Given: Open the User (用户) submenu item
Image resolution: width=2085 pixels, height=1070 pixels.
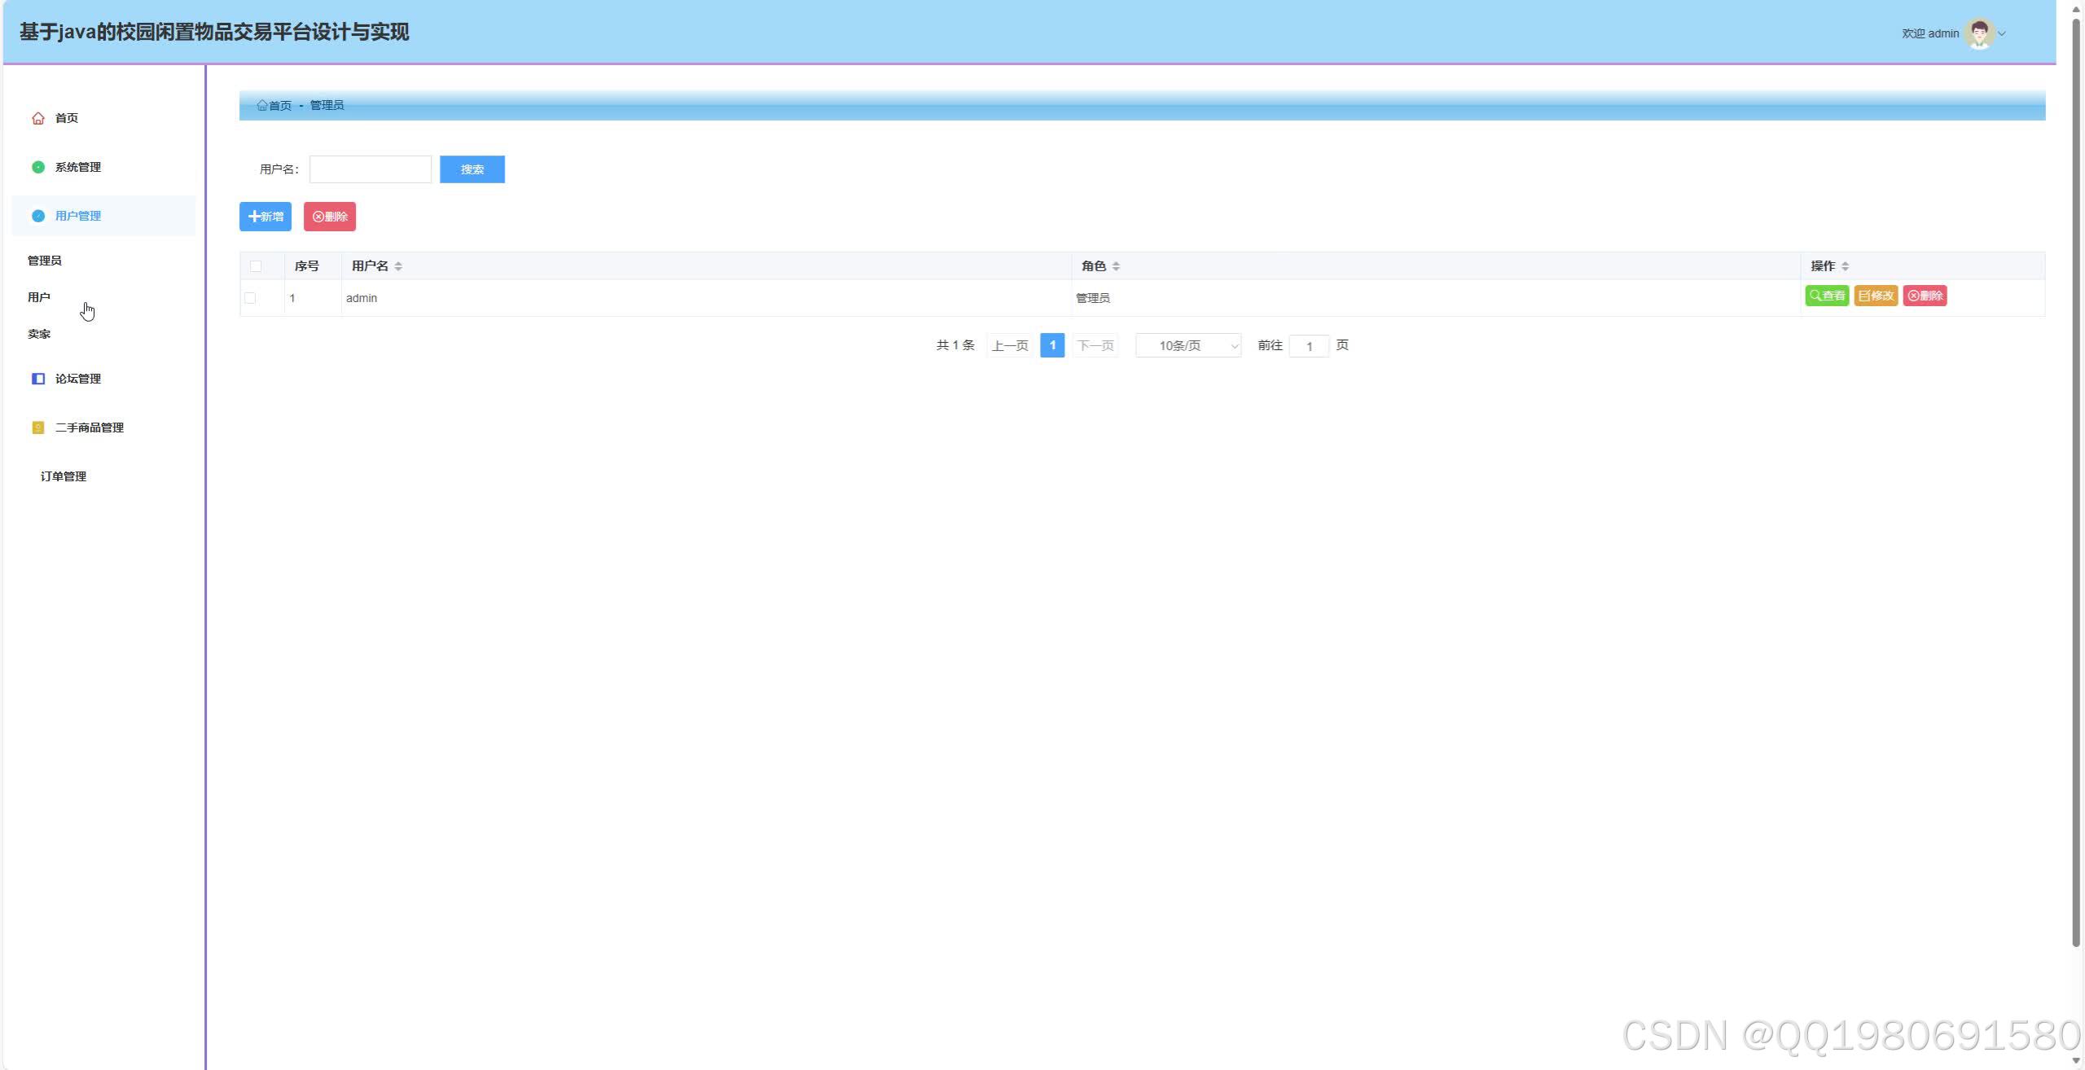Looking at the screenshot, I should [39, 297].
